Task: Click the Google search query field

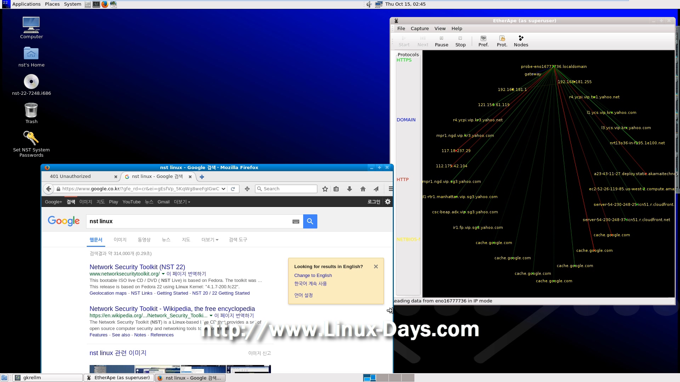Action: tap(189, 221)
